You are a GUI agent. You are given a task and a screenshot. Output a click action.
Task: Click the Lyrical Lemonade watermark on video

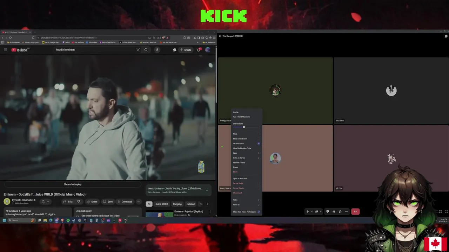point(201,167)
